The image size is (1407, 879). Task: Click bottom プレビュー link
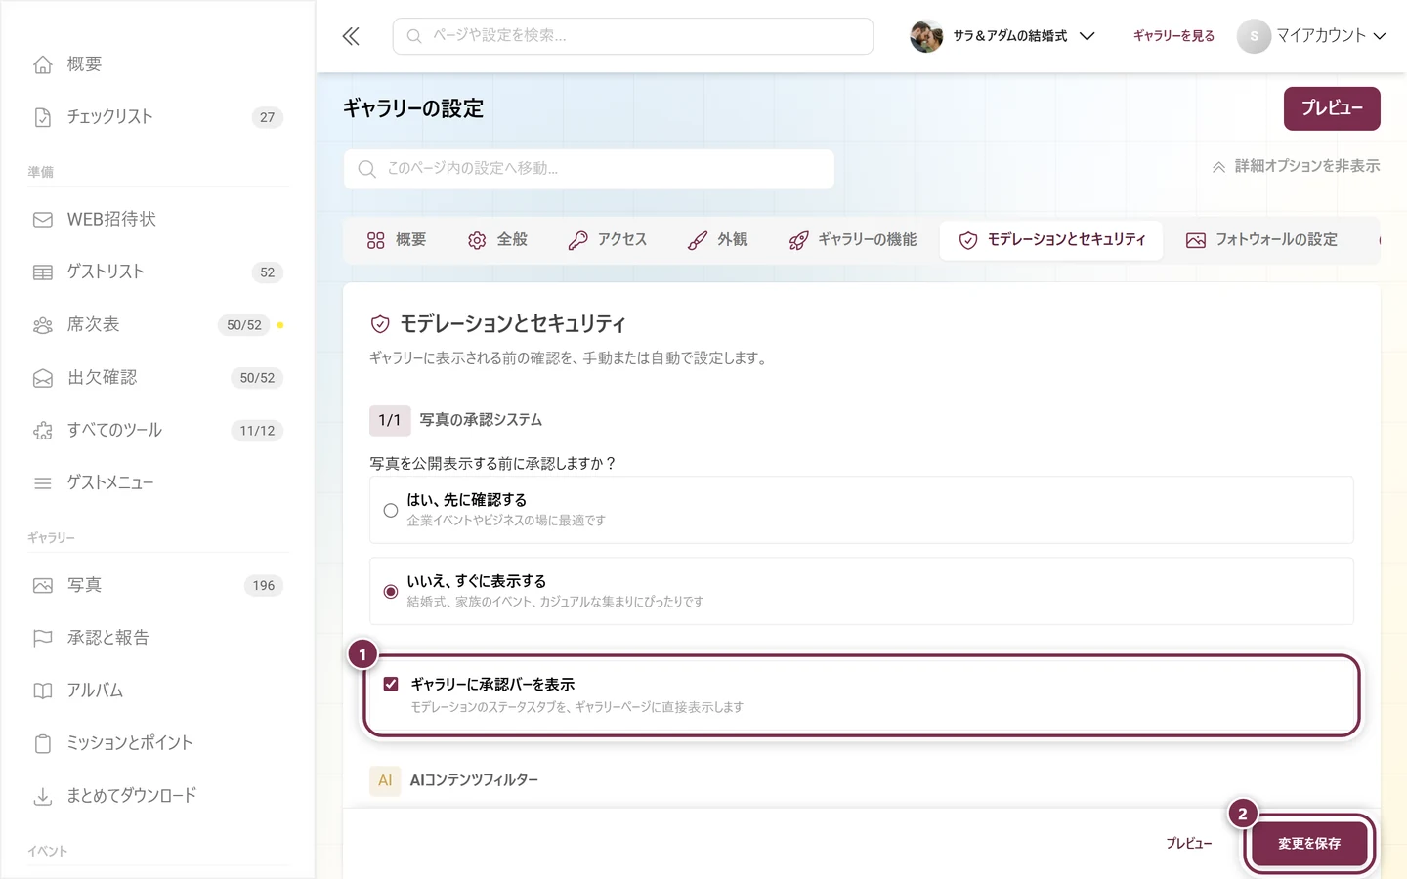coord(1188,844)
